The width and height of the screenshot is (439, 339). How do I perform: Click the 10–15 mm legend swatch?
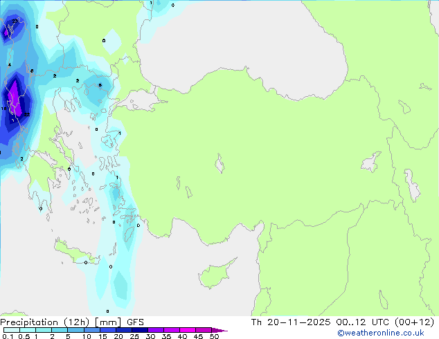click(x=91, y=330)
